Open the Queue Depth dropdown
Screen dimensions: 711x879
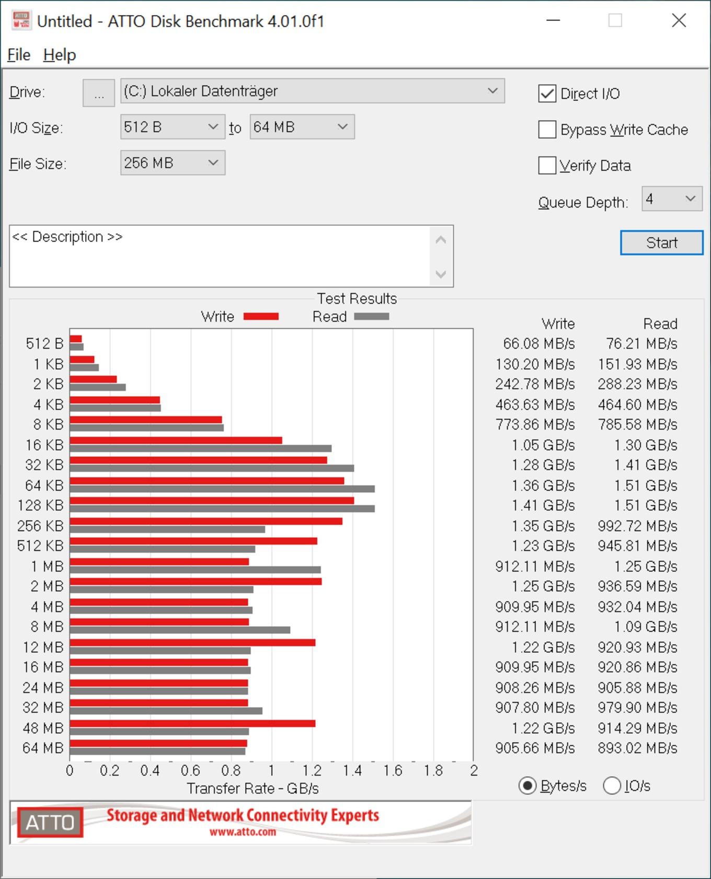(x=672, y=199)
